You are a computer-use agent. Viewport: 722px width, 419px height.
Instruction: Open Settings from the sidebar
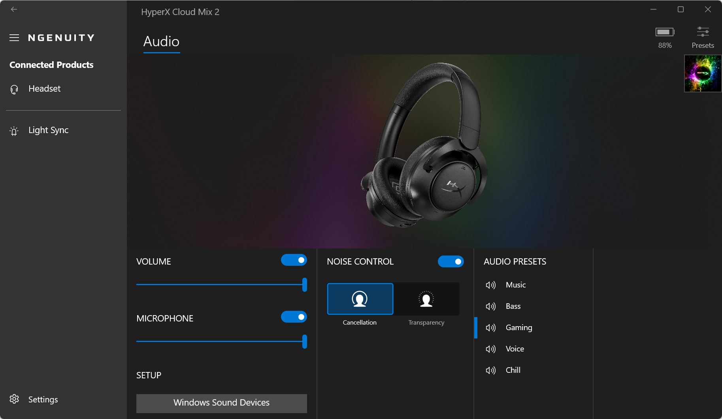coord(63,399)
